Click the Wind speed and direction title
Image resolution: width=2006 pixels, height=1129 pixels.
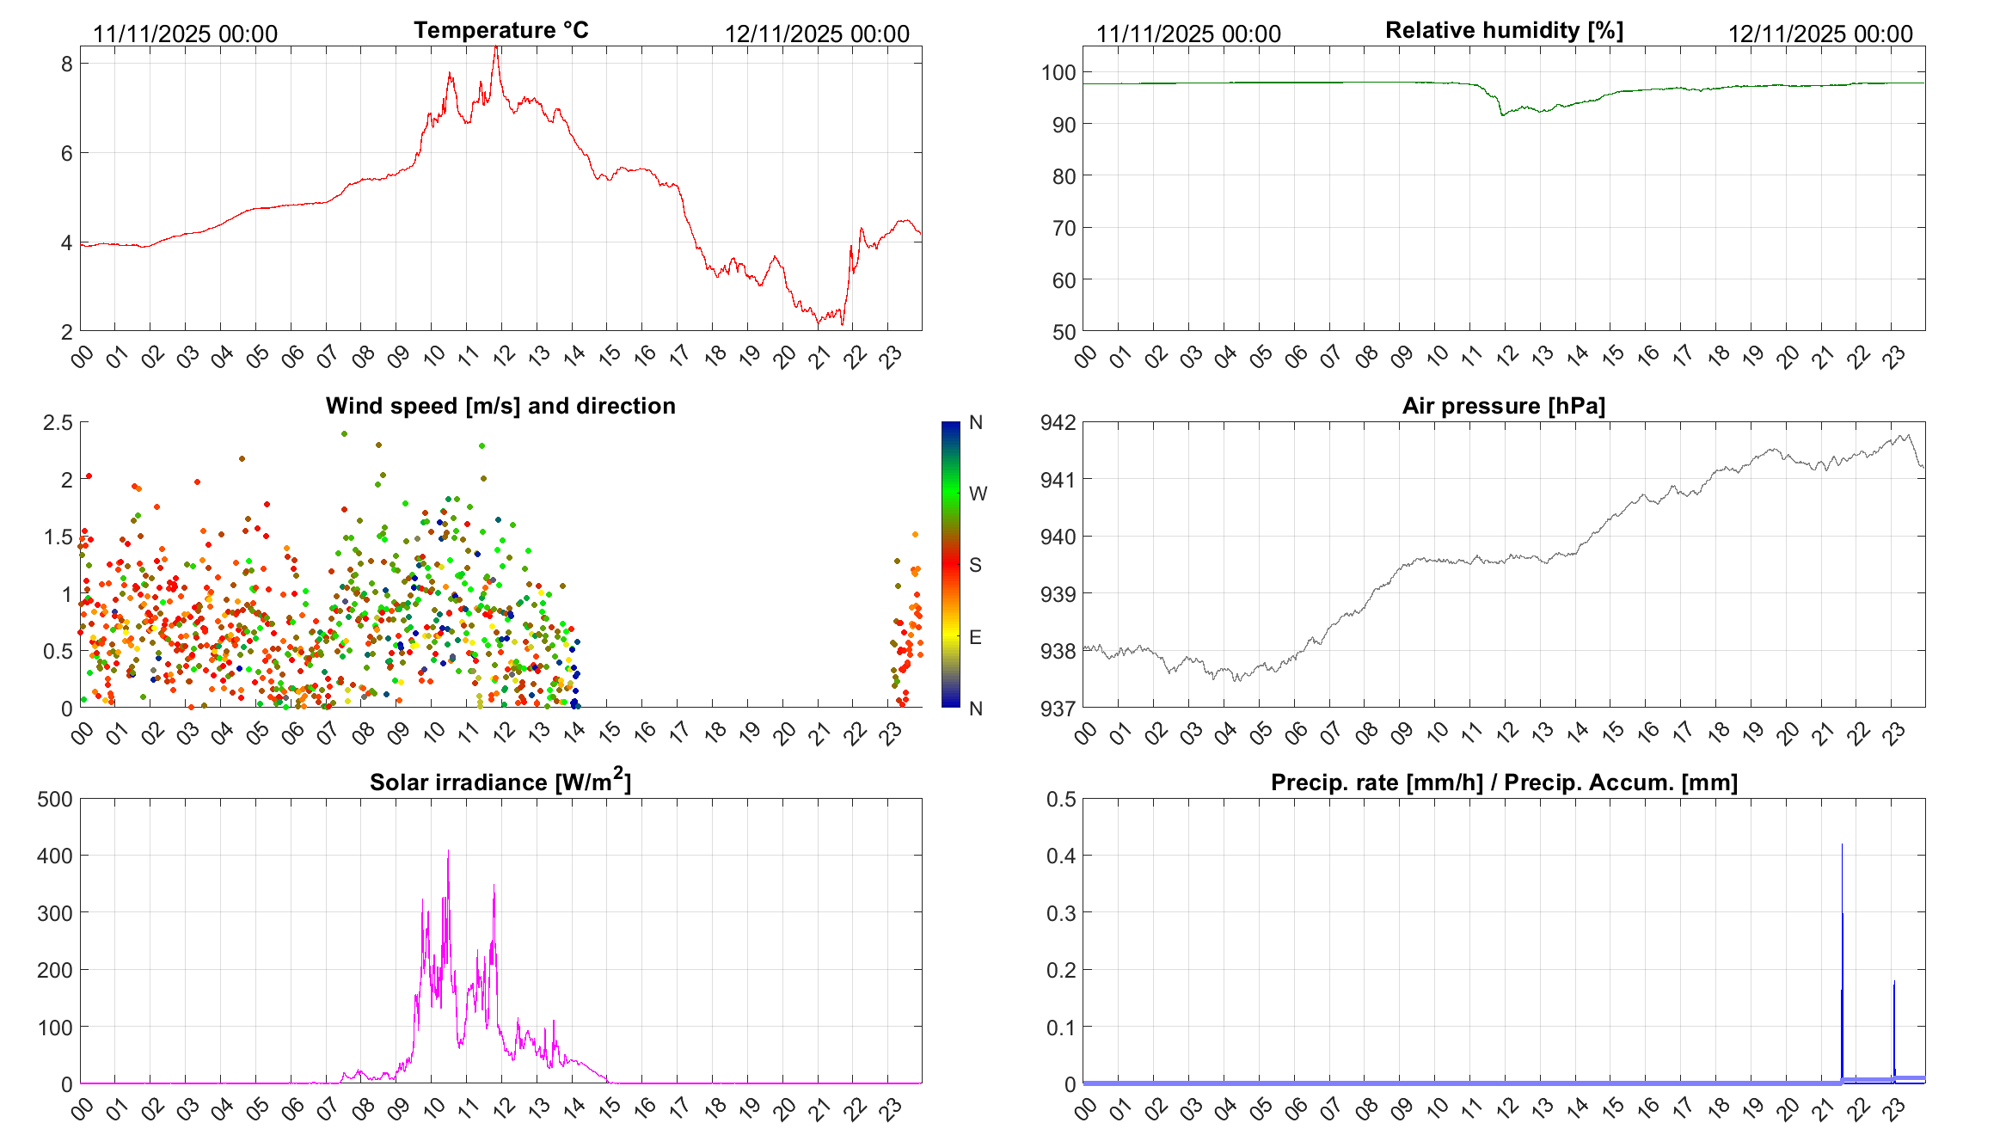coord(500,406)
